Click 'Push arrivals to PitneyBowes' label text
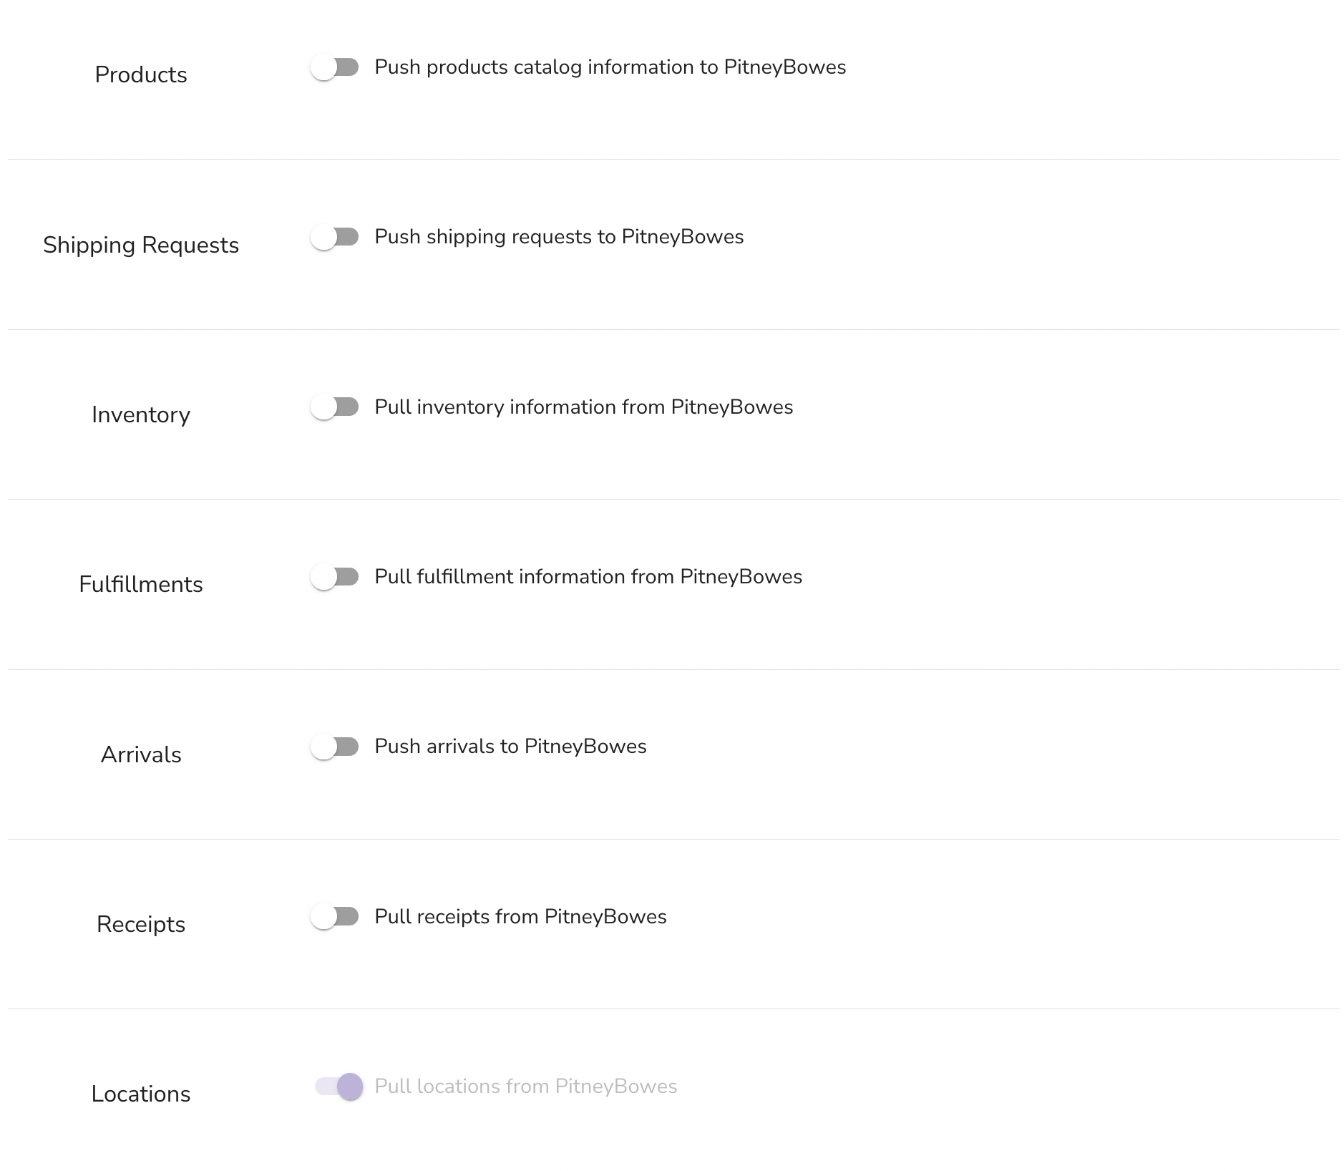The width and height of the screenshot is (1344, 1171). point(510,747)
